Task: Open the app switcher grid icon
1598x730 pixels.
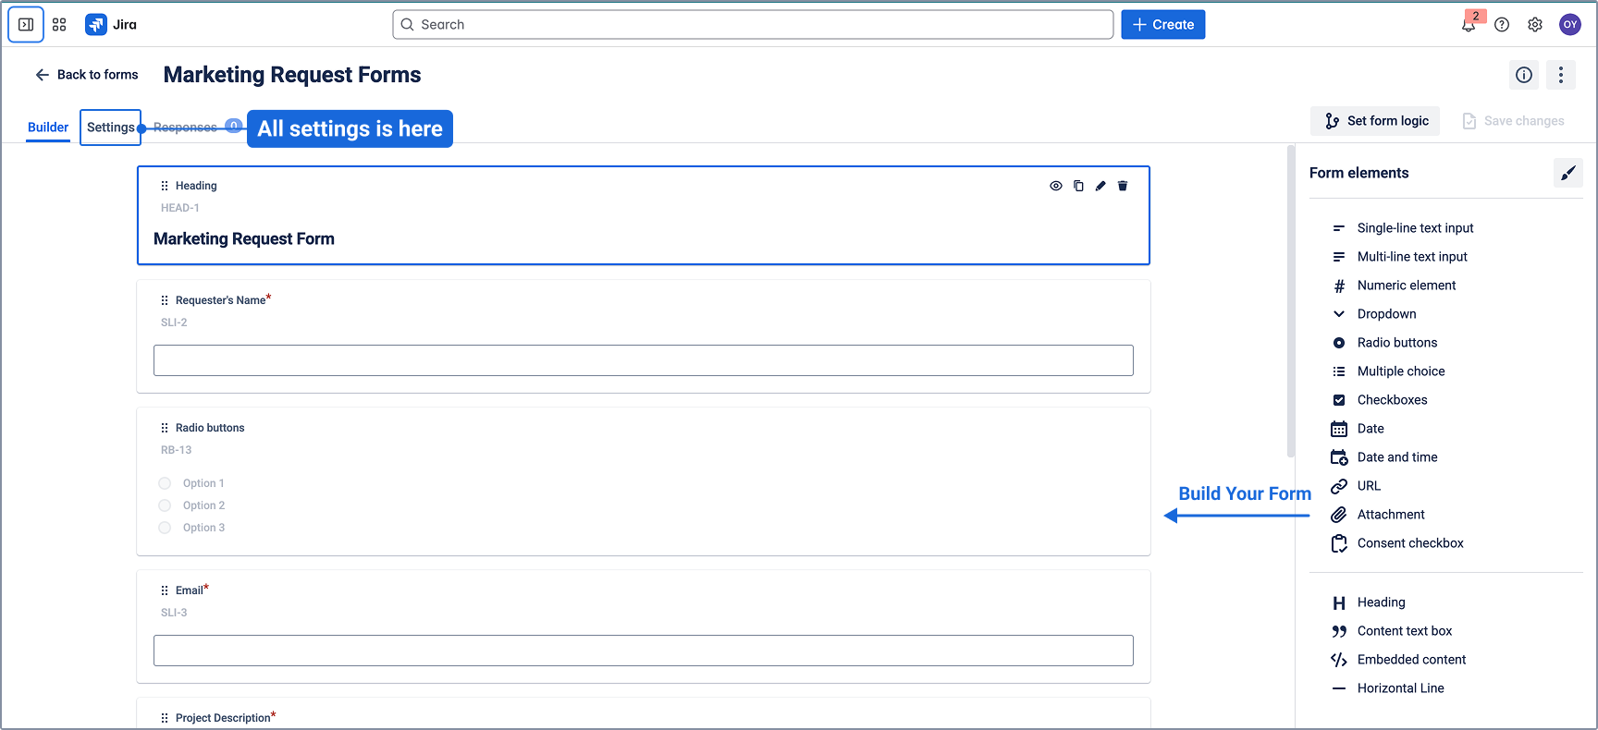Action: pos(59,25)
